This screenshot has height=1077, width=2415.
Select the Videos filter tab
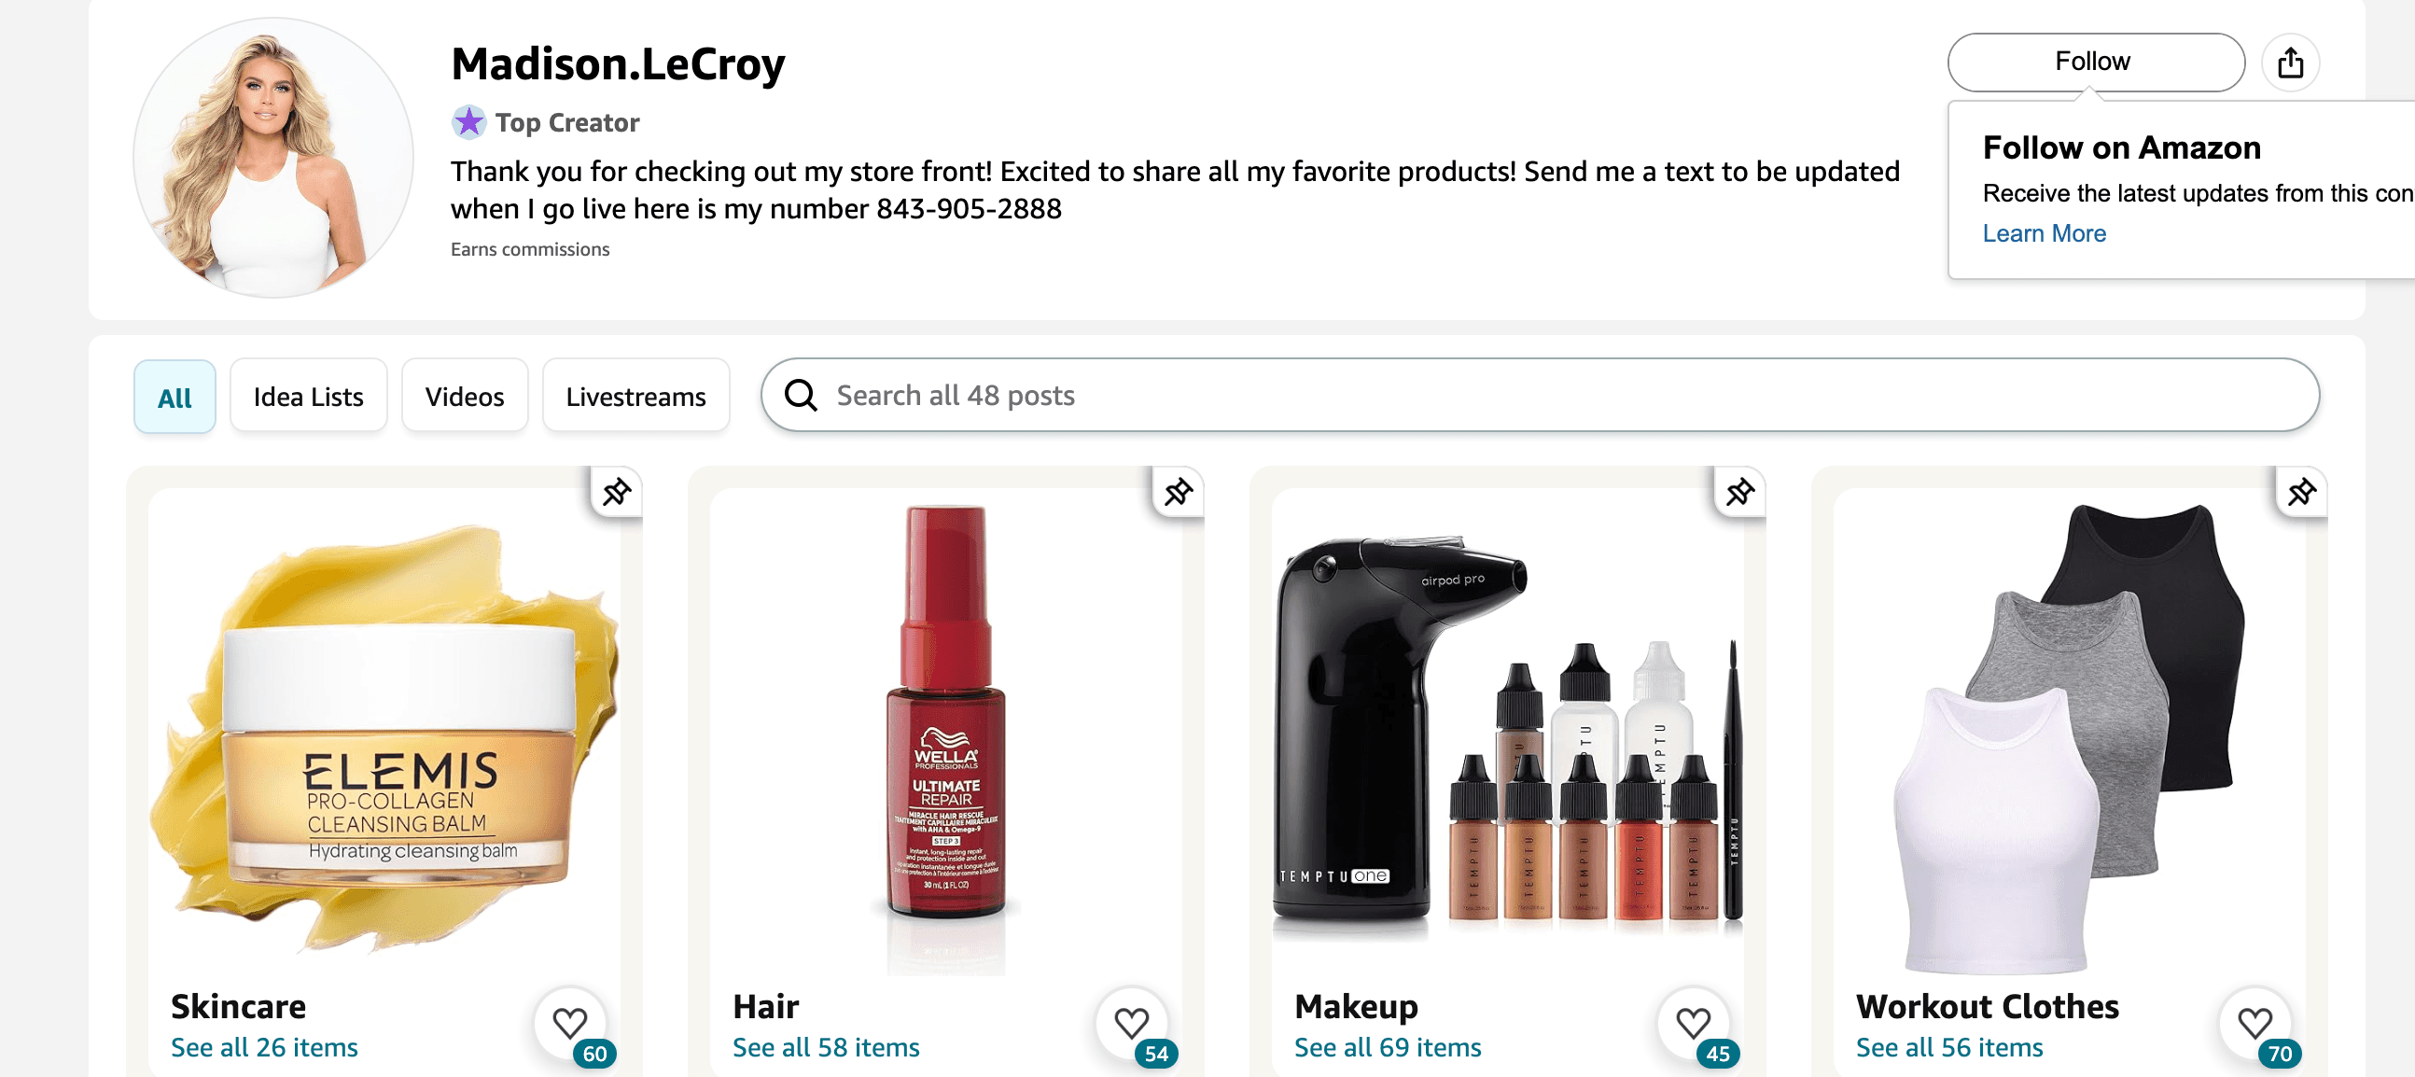pyautogui.click(x=464, y=396)
